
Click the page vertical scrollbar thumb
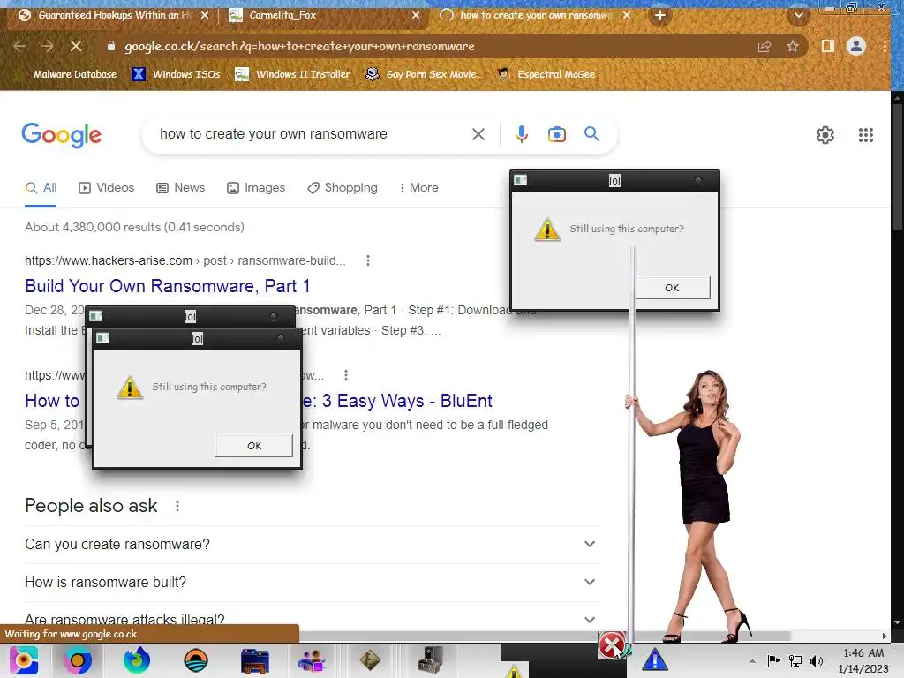897,167
